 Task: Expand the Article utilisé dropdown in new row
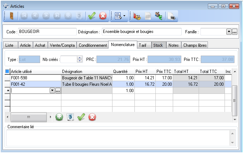coord(53,91)
